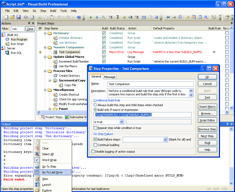
Task: Open the Build menu
Action: click(53, 11)
